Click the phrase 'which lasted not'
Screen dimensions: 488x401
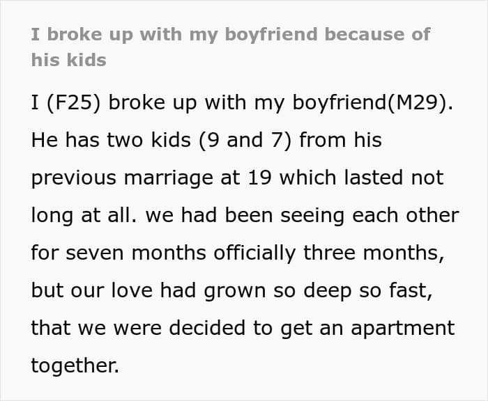(x=362, y=178)
